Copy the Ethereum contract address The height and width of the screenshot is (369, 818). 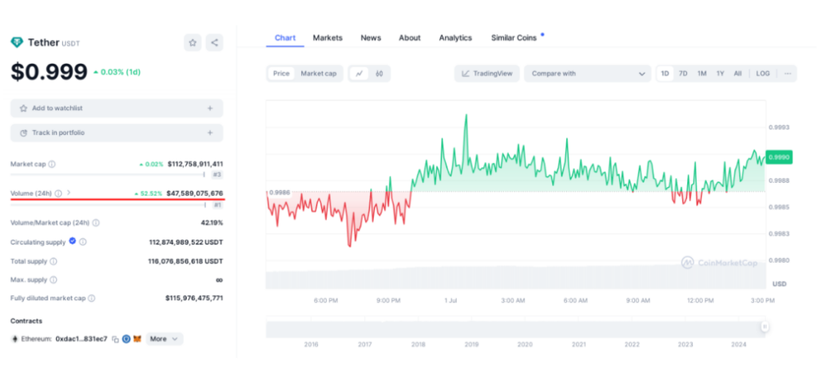click(x=115, y=339)
